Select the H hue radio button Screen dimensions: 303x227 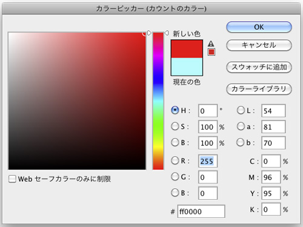click(175, 110)
